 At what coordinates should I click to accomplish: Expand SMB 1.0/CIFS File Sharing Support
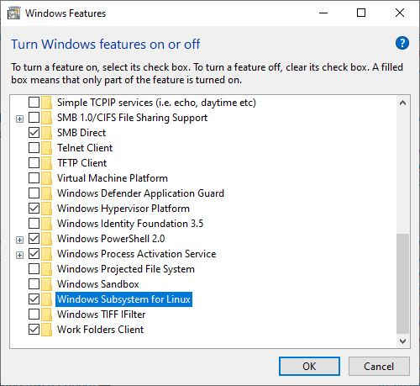click(19, 119)
